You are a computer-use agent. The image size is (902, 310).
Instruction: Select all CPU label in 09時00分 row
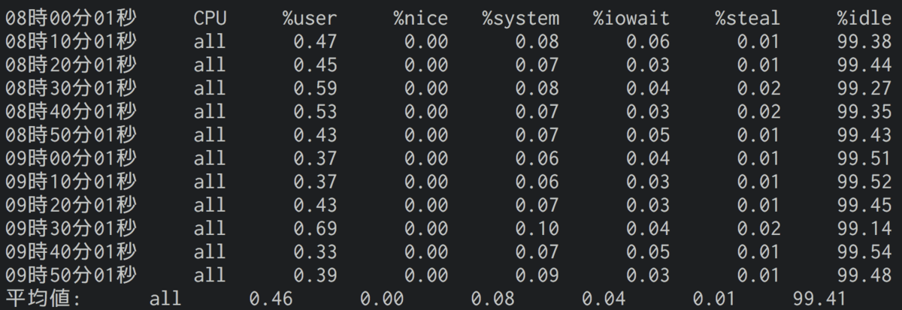tap(210, 158)
